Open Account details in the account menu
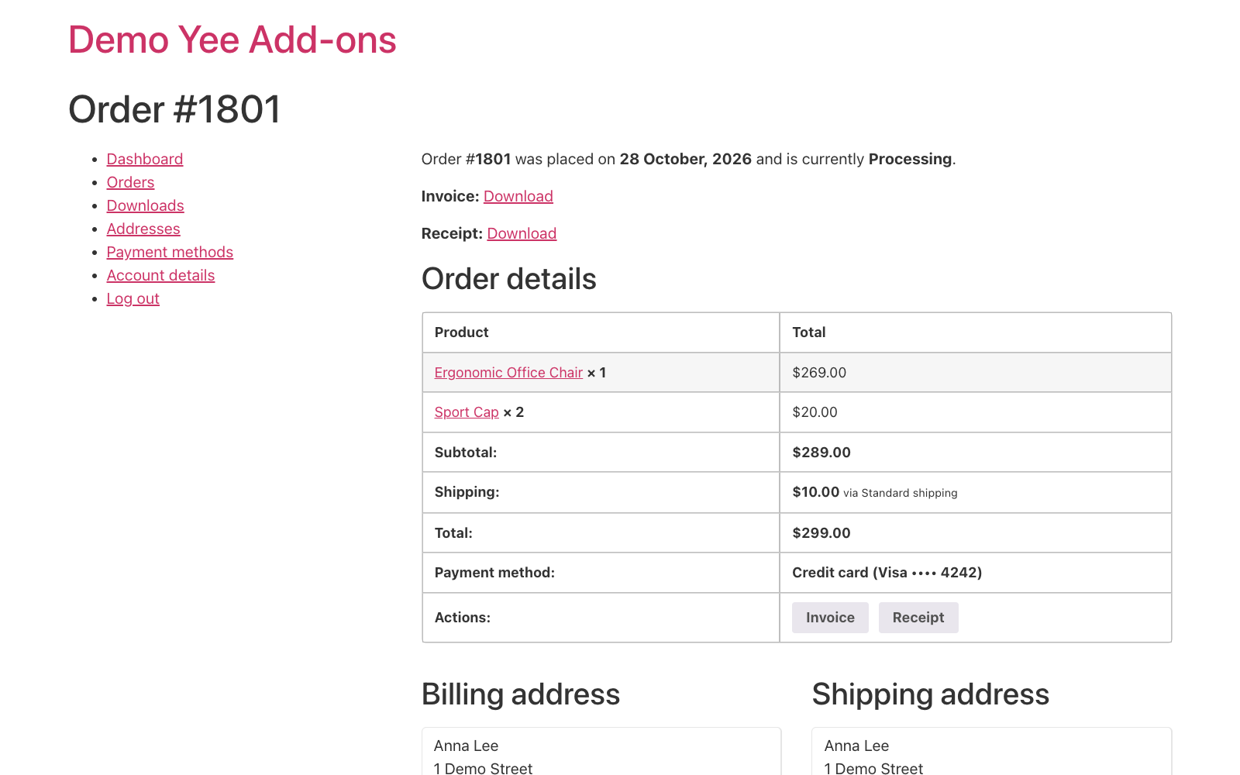1240x775 pixels. point(160,275)
